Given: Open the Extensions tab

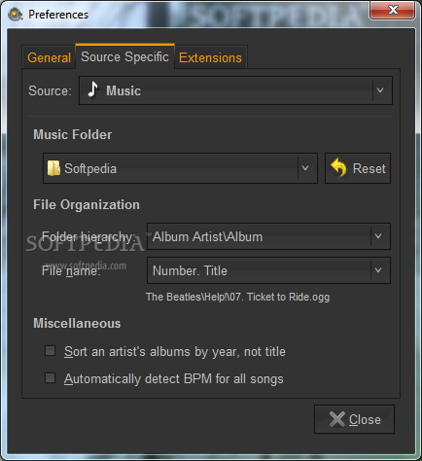Looking at the screenshot, I should coord(210,57).
